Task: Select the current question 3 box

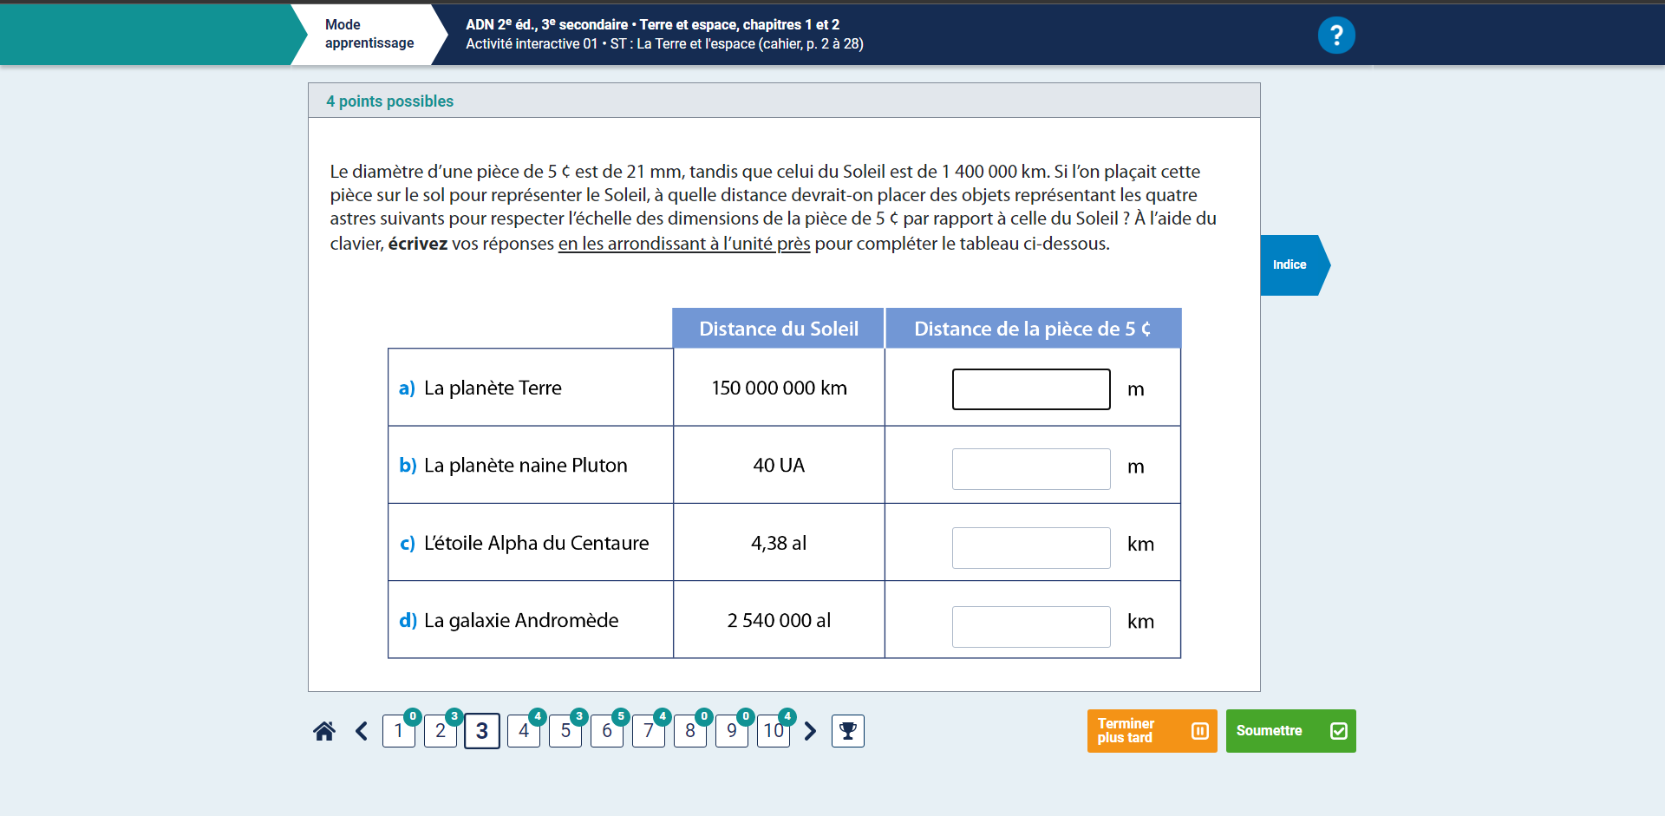Action: [481, 731]
